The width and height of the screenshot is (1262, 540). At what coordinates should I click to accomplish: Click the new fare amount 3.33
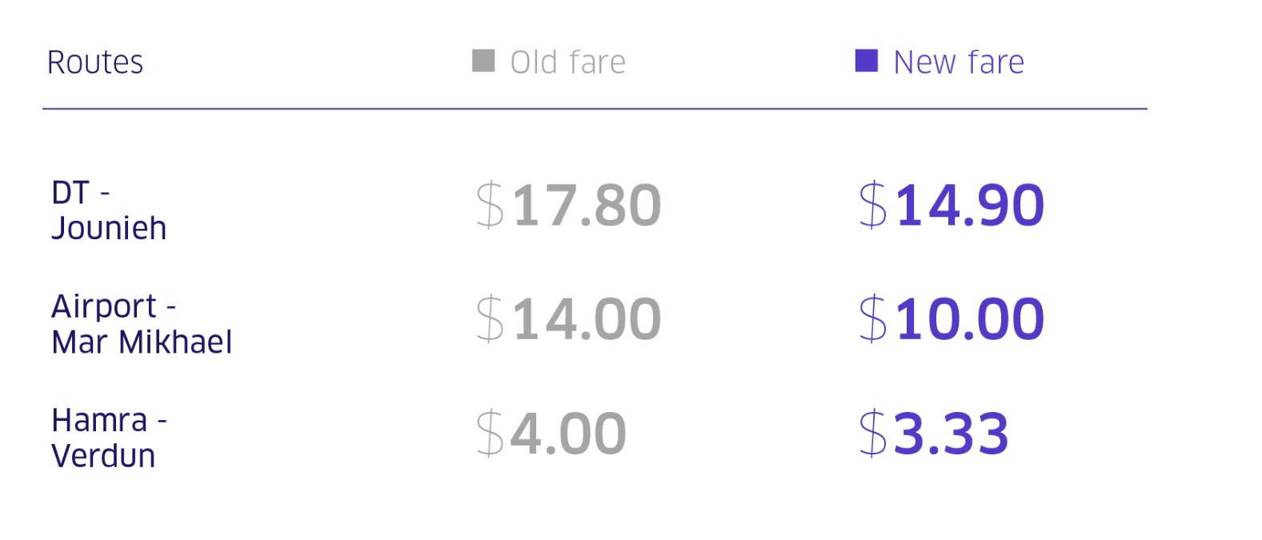pos(951,434)
